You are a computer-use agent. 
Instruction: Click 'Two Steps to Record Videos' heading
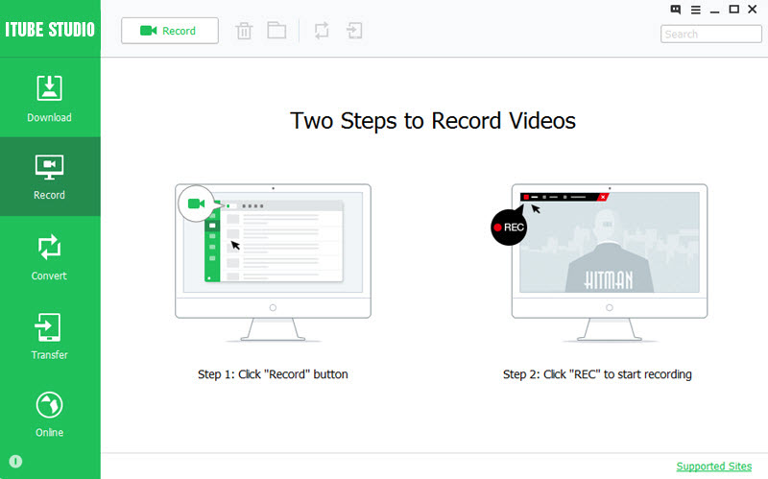tap(433, 121)
